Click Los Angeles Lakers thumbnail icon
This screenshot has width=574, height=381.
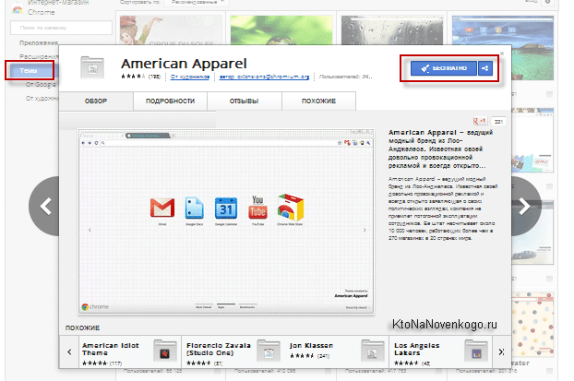click(x=476, y=351)
